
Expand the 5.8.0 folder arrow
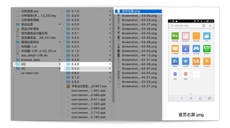[x=110, y=82]
